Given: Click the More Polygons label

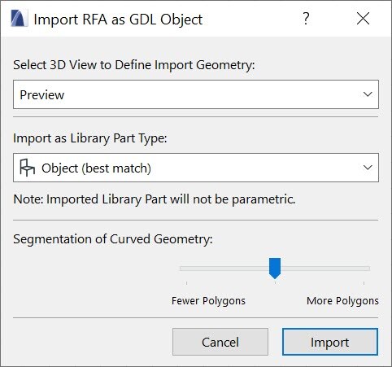Looking at the screenshot, I should pyautogui.click(x=342, y=301).
